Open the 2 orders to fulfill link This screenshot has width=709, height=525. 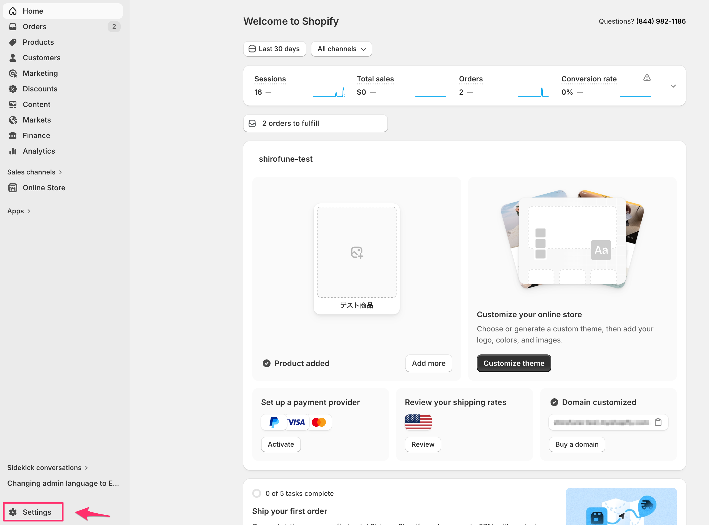(315, 123)
